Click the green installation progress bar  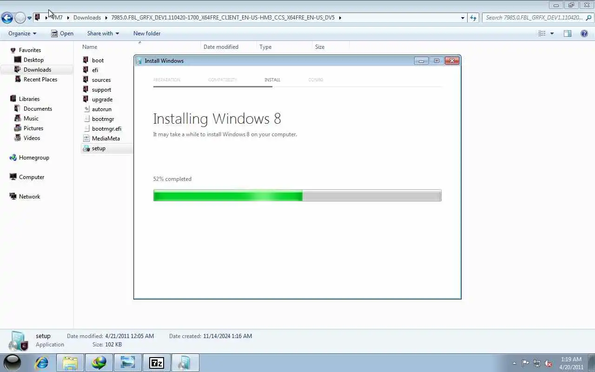(x=297, y=195)
